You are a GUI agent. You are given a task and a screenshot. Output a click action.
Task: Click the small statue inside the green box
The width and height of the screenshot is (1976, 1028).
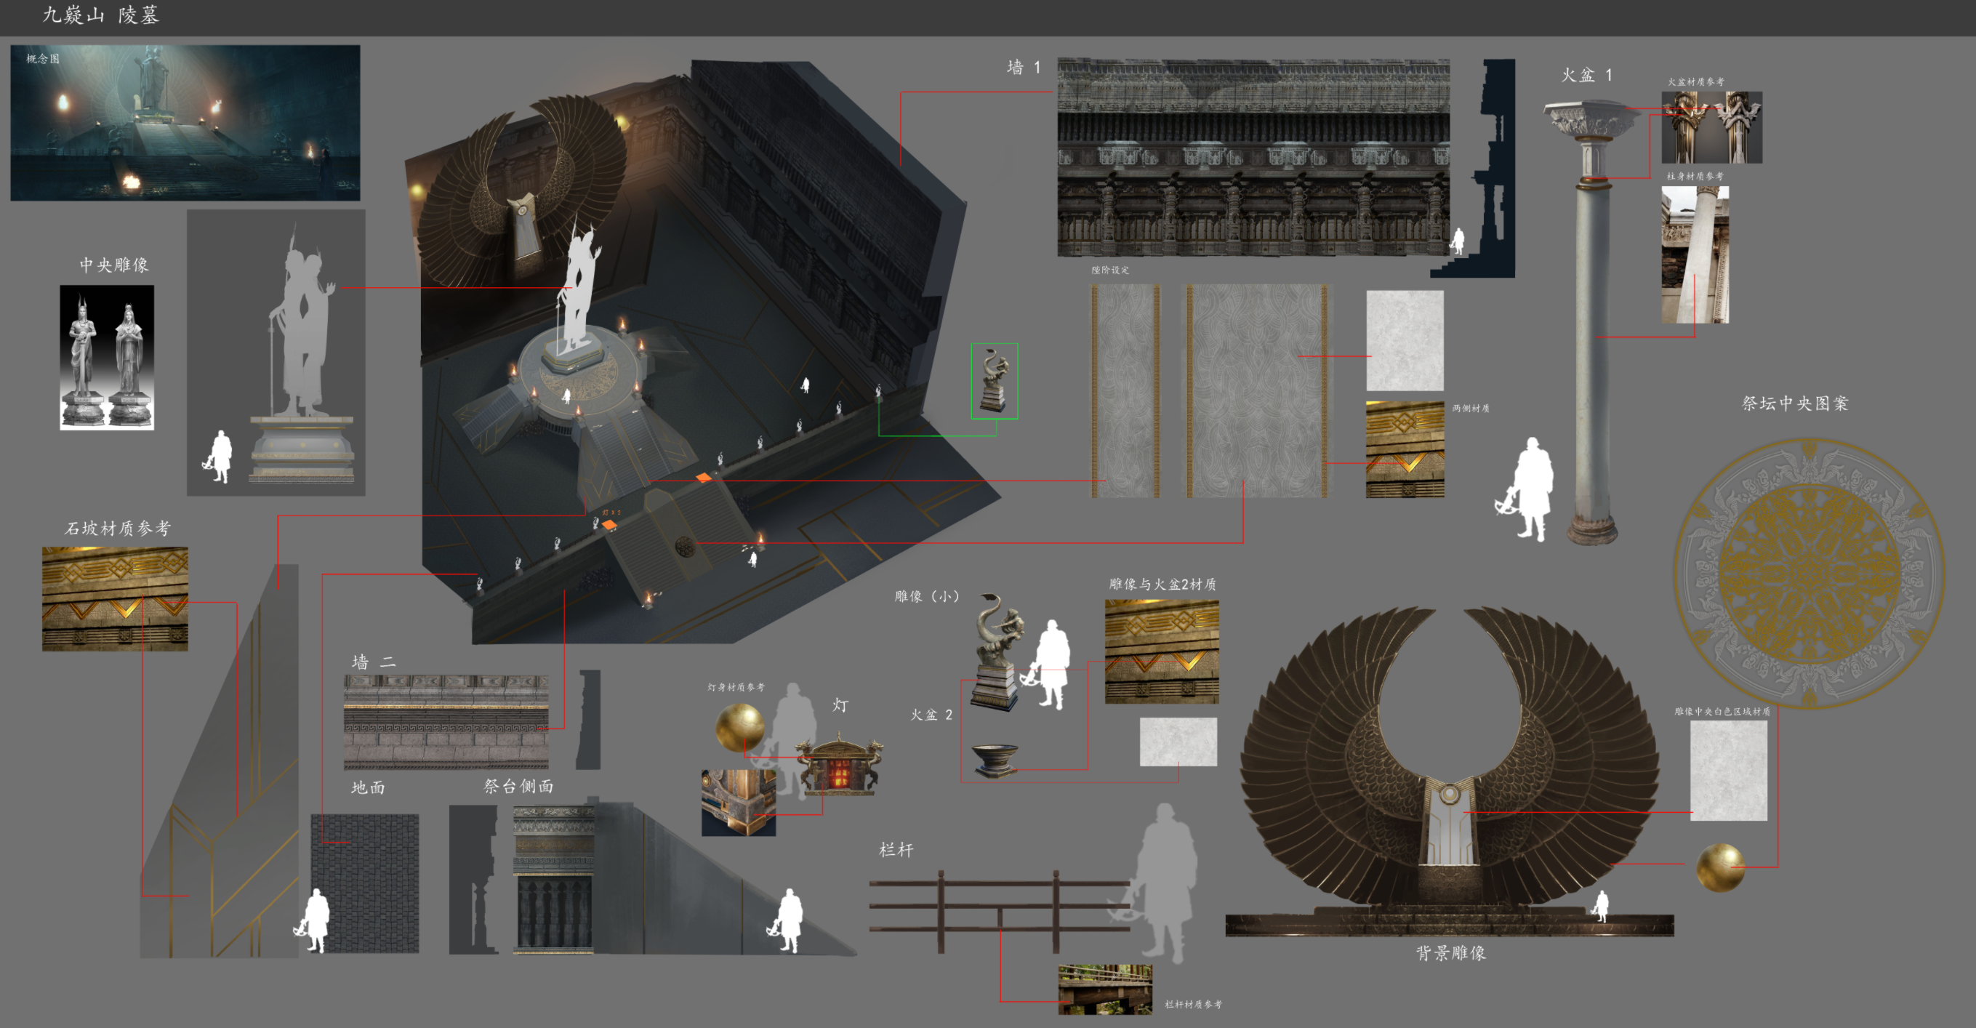[x=994, y=381]
